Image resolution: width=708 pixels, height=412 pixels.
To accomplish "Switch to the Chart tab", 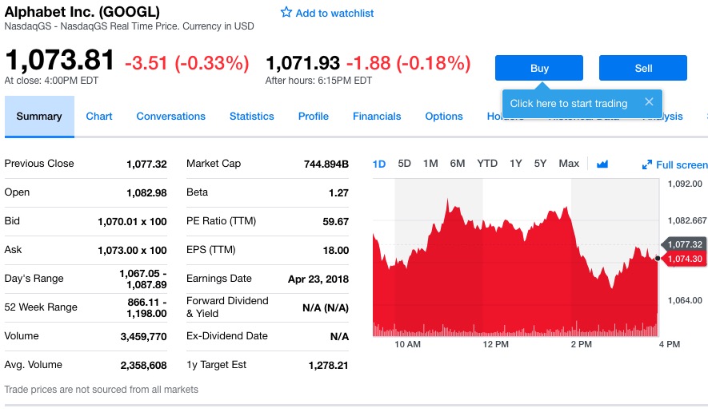I will 99,117.
